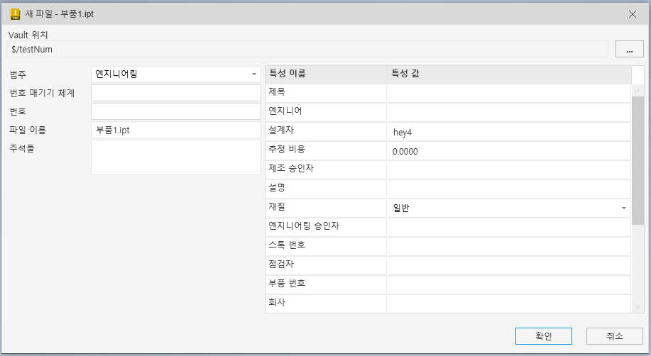Click the properties list vertical scrollbar thumb

coord(638,160)
